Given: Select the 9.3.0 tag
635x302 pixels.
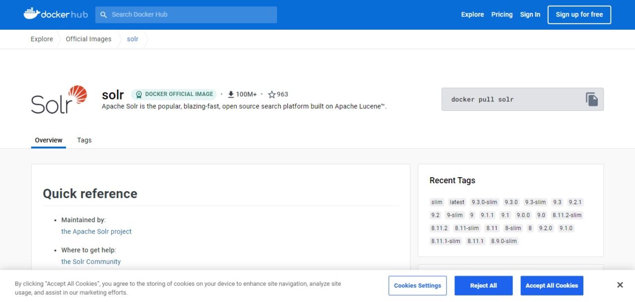Looking at the screenshot, I should click(x=511, y=202).
